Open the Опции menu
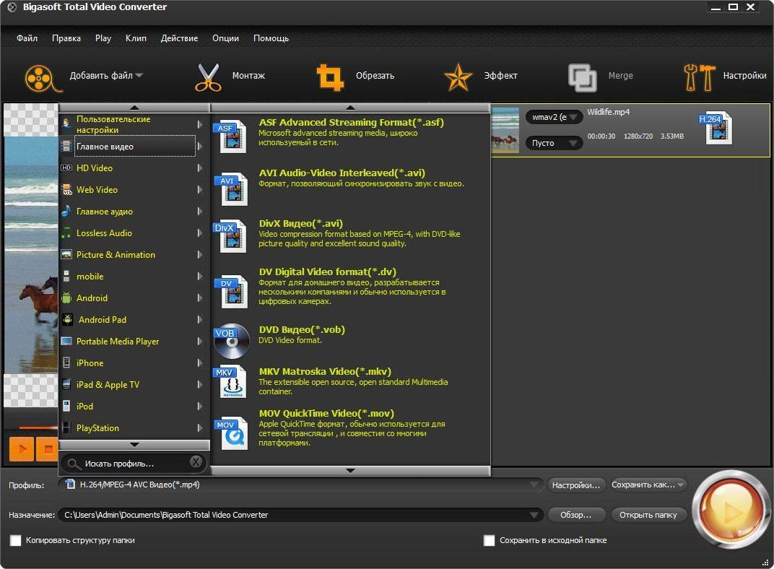Image resolution: width=774 pixels, height=569 pixels. point(225,38)
